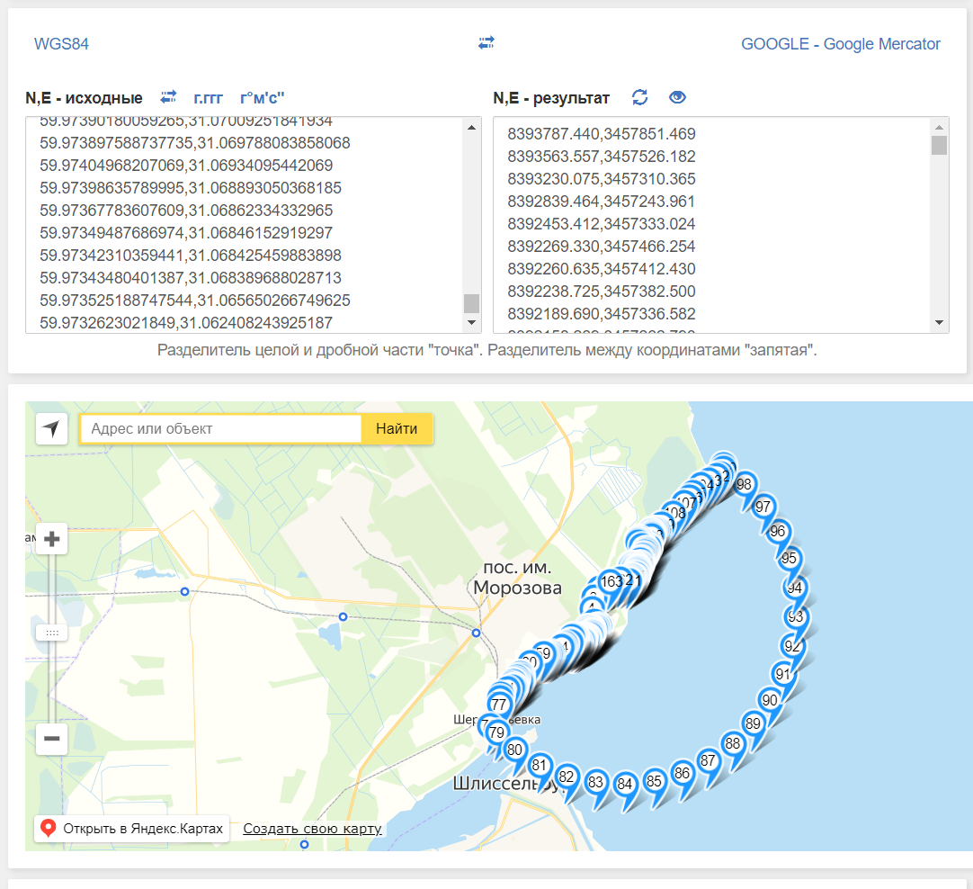The height and width of the screenshot is (889, 973).
Task: Click swap N,E order icon
Action: tap(168, 97)
